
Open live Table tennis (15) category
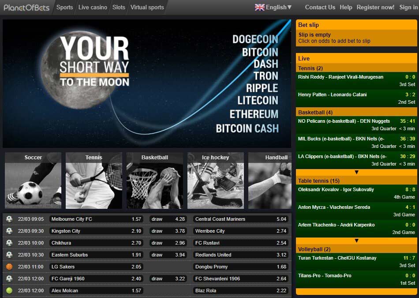[356, 181]
